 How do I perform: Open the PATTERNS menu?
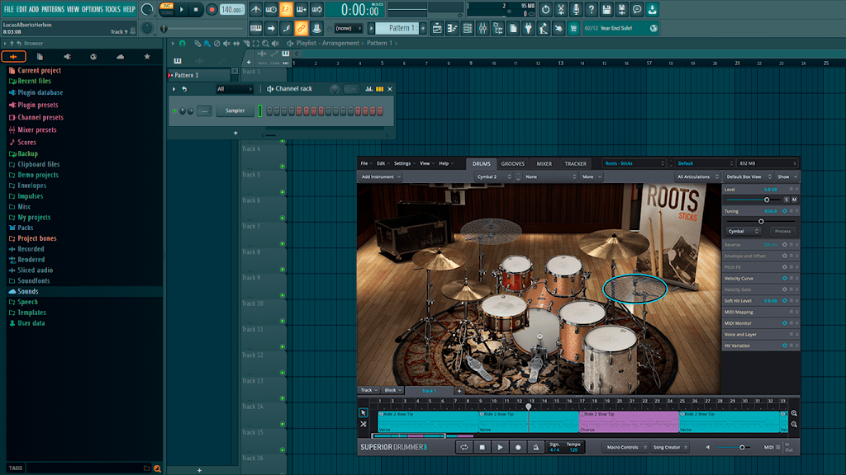point(53,9)
